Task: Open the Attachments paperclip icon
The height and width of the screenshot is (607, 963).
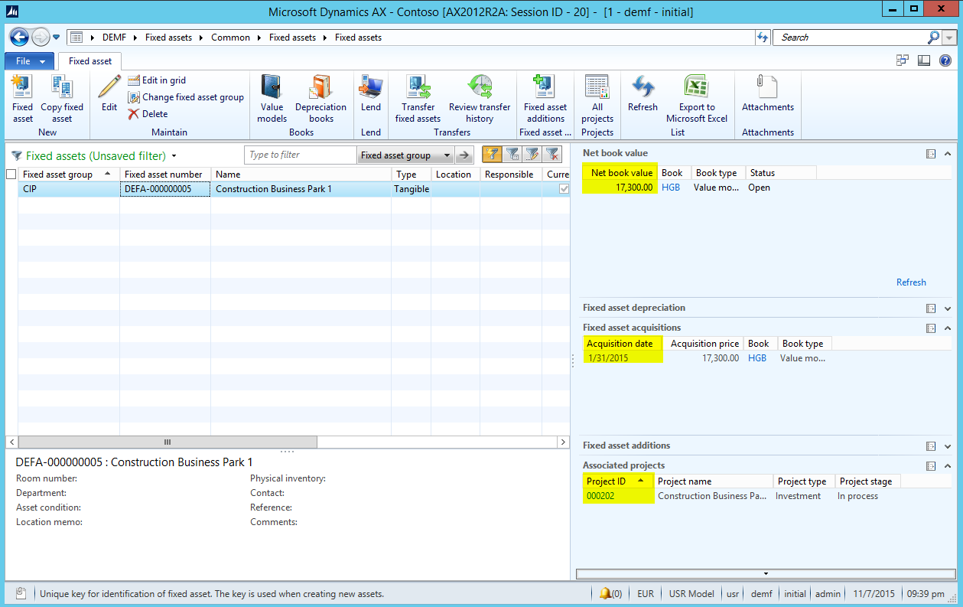Action: pos(767,88)
